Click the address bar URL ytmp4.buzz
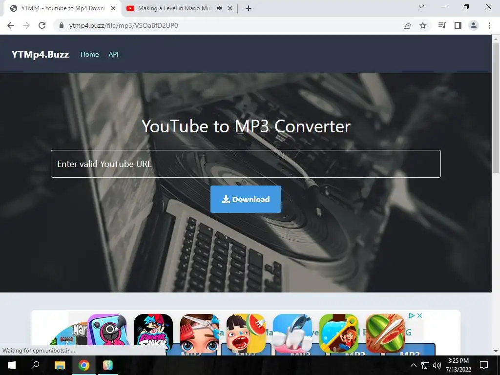500x375 pixels. click(x=124, y=25)
